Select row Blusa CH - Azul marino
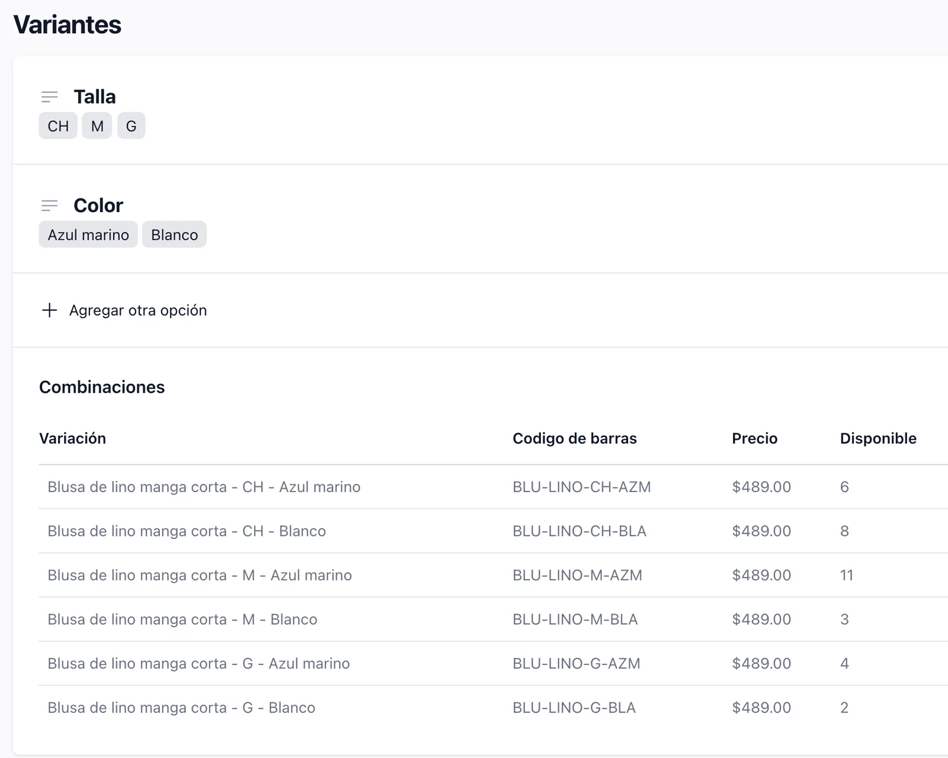The image size is (948, 758). 494,487
